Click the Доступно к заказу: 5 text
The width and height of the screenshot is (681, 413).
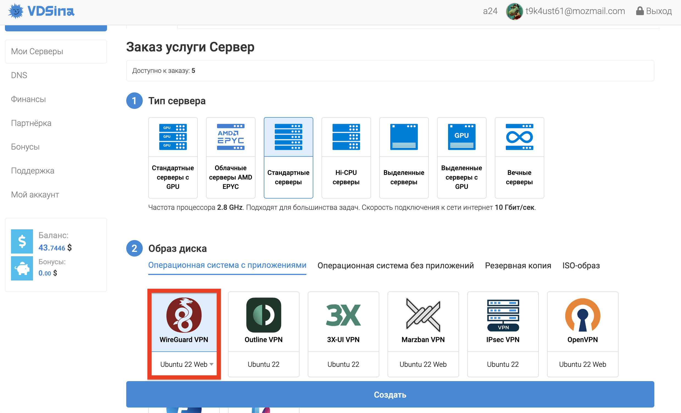click(x=164, y=71)
